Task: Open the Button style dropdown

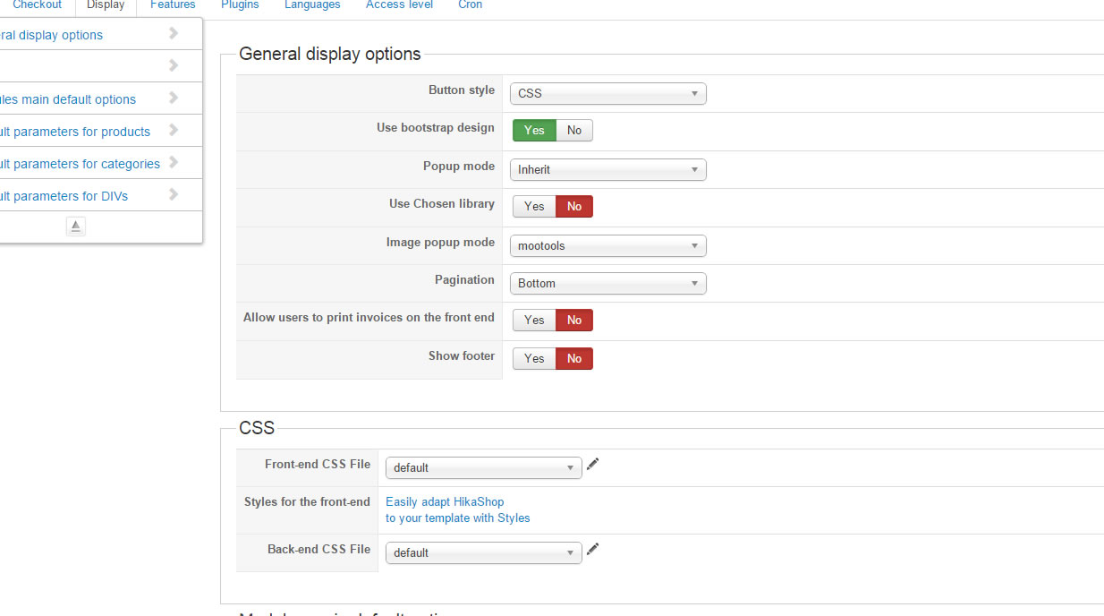Action: 607,93
